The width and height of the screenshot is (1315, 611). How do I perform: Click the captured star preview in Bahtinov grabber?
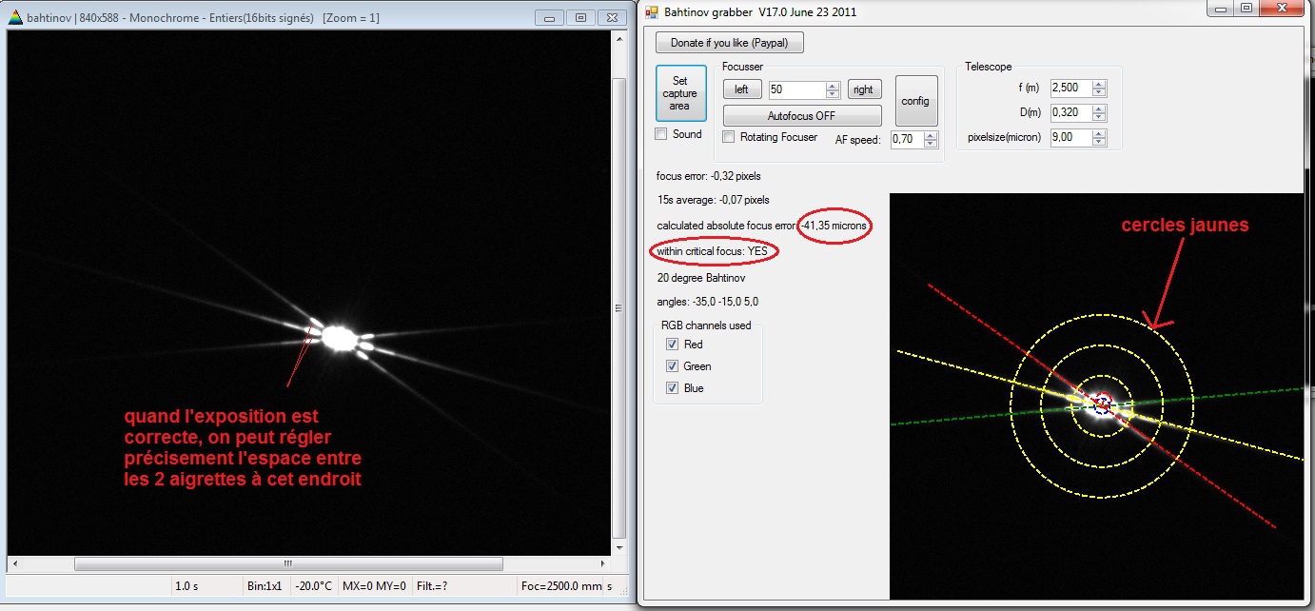click(1096, 396)
